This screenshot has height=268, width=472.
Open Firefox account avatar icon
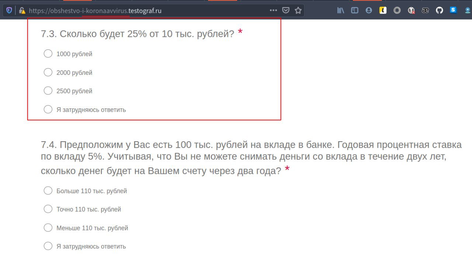[369, 10]
